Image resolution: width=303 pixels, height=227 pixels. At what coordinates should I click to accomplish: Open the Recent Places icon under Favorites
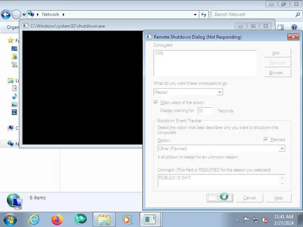click(x=14, y=64)
